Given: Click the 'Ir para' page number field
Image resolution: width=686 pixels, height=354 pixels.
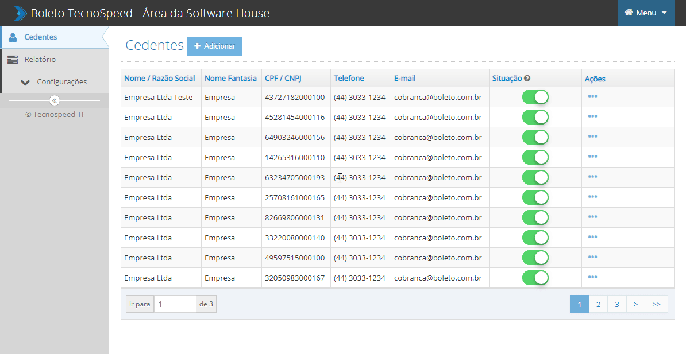Looking at the screenshot, I should click(x=175, y=304).
